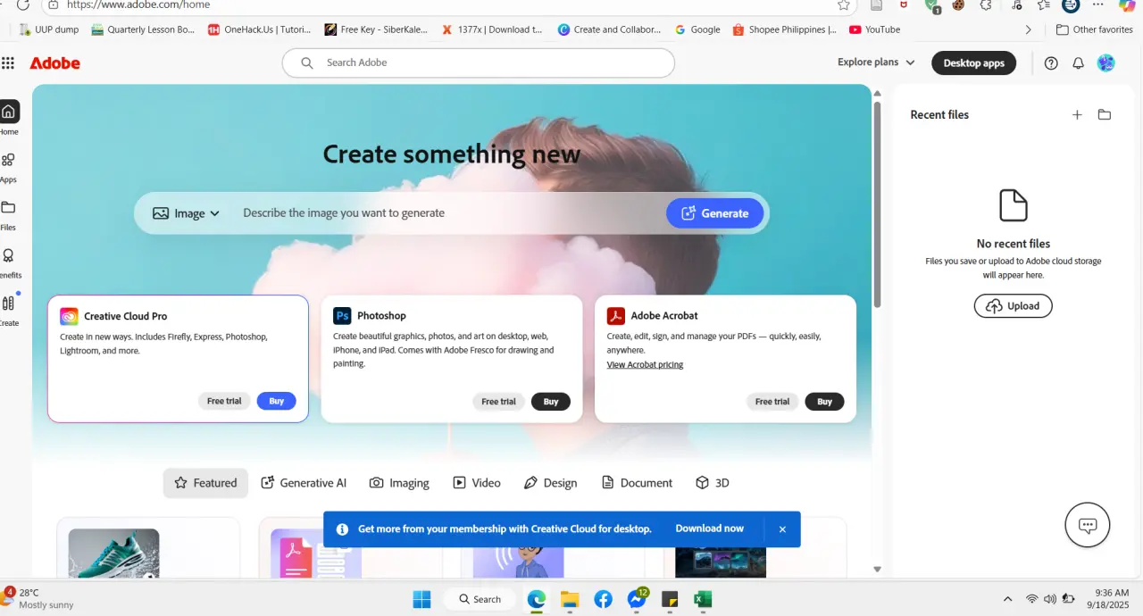This screenshot has height=616, width=1143.
Task: Open browser favorites list icon
Action: pyautogui.click(x=1044, y=4)
